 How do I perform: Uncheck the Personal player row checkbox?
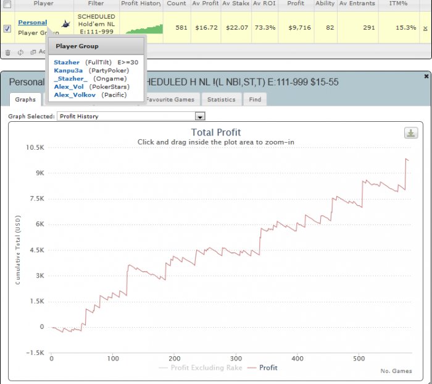pos(7,28)
